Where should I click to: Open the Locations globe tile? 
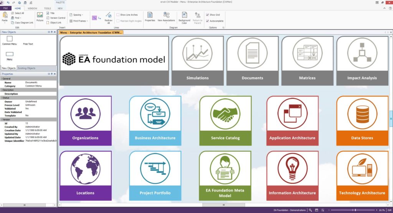pyautogui.click(x=86, y=176)
